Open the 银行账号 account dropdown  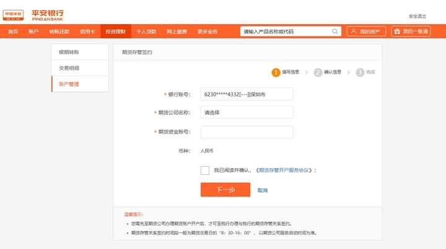247,95
